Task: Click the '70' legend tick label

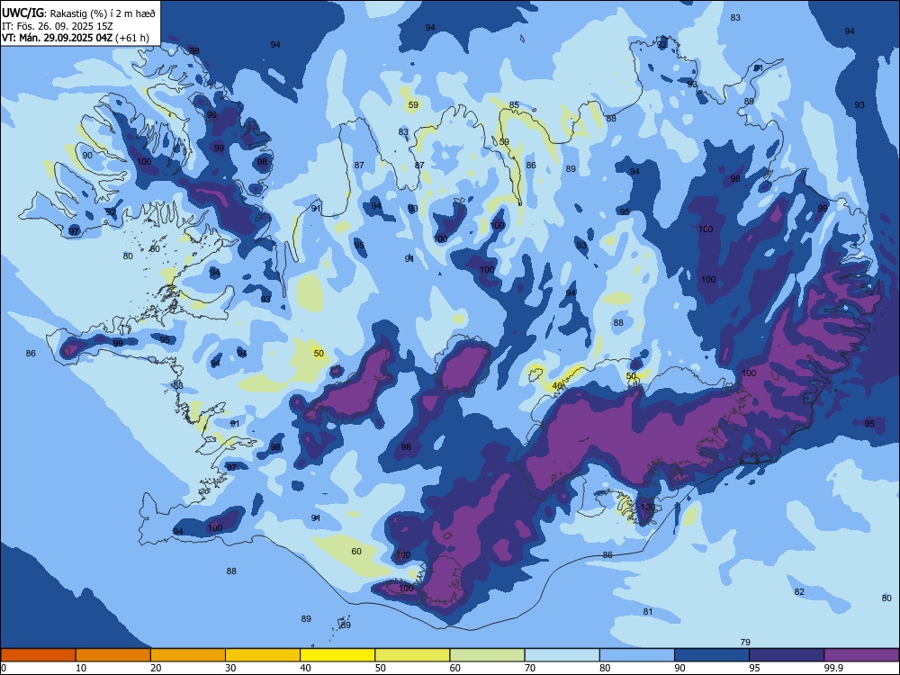Action: pos(530,668)
